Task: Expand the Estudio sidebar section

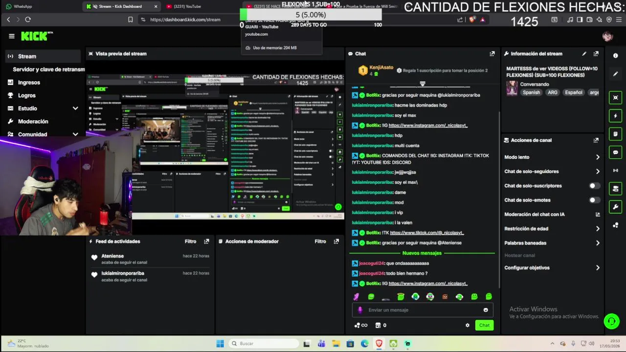Action: tap(75, 109)
